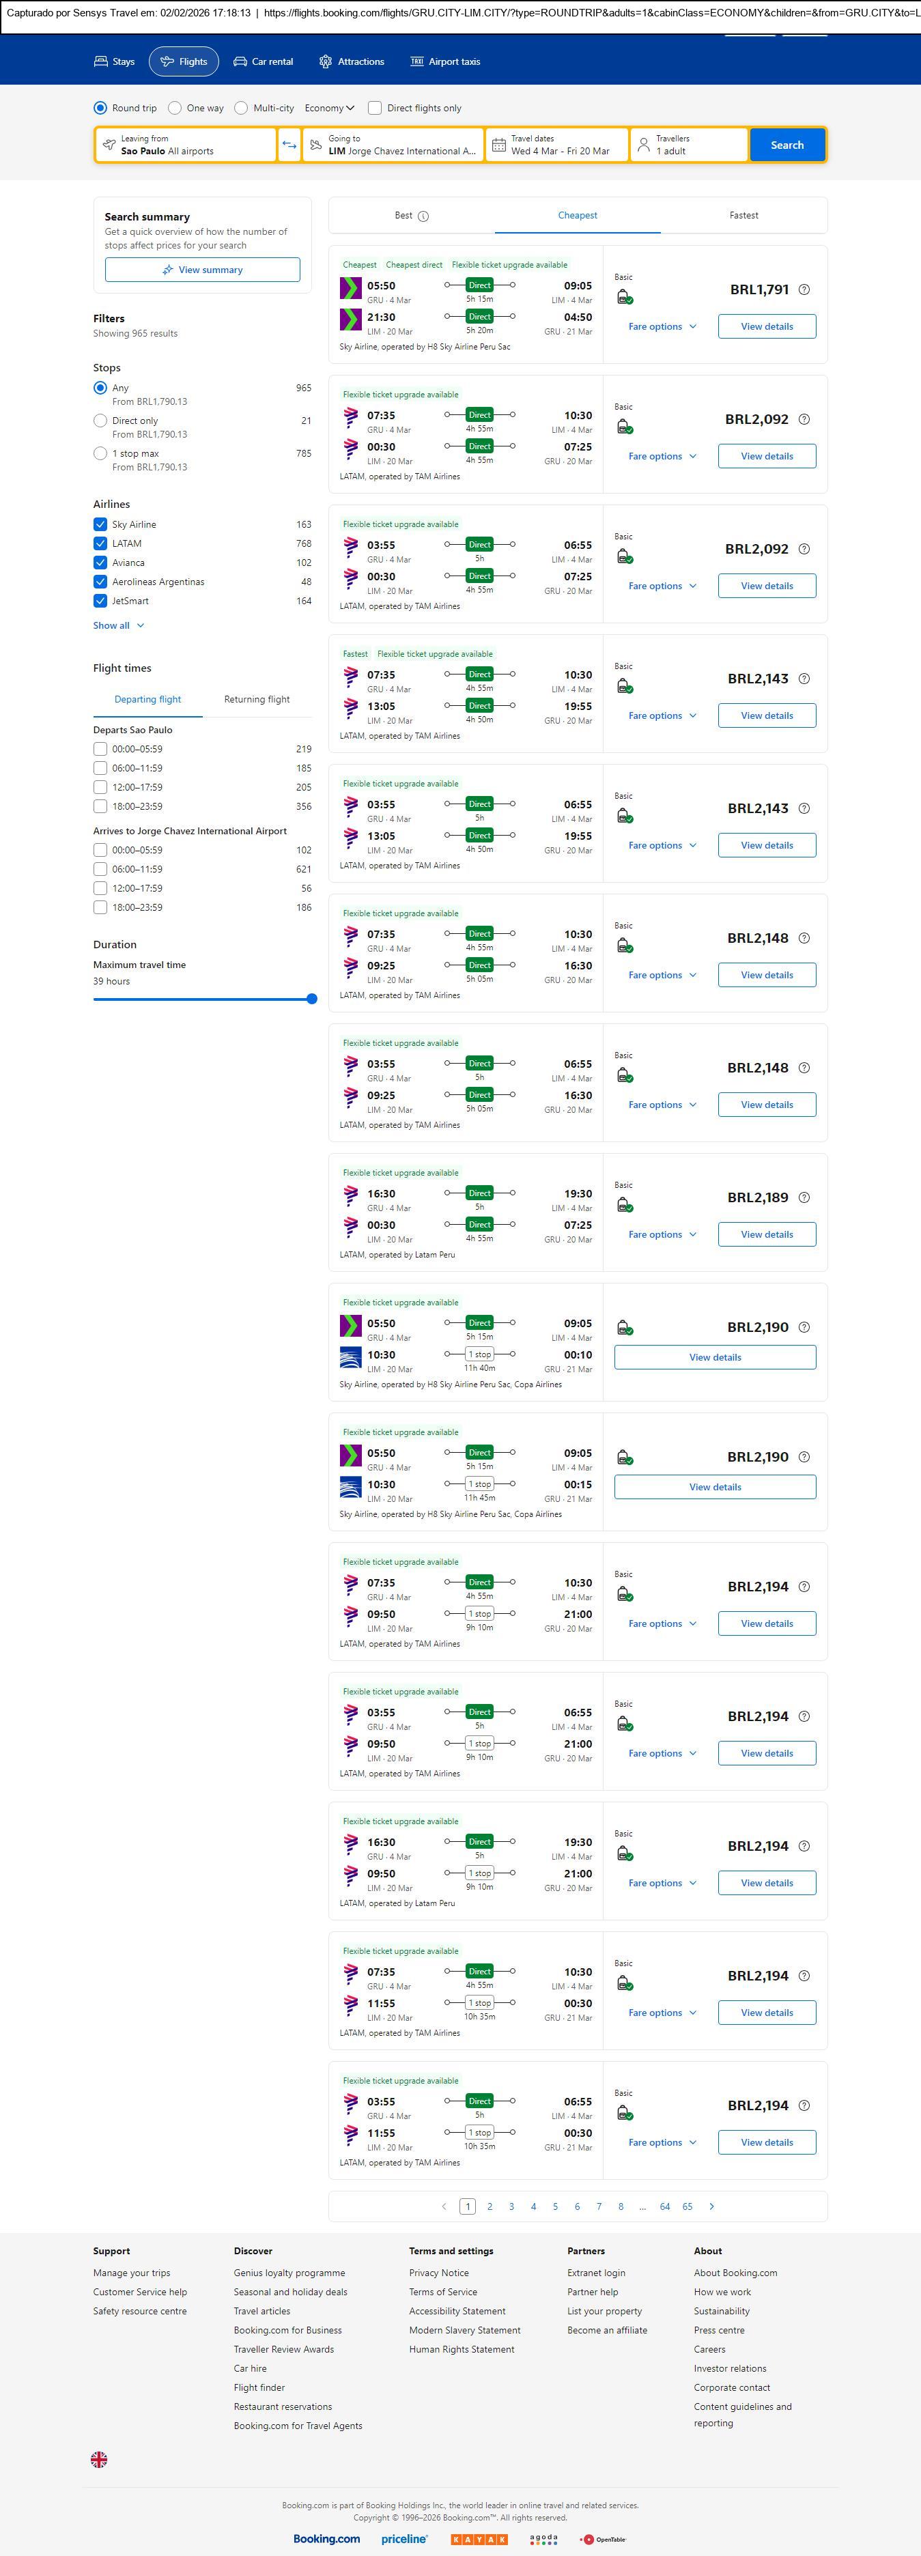Click the Airport taxis icon in the header

pos(417,61)
